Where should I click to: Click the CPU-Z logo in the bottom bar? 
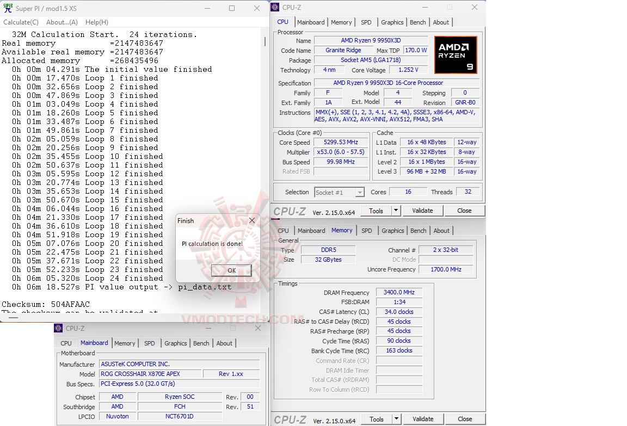click(290, 419)
